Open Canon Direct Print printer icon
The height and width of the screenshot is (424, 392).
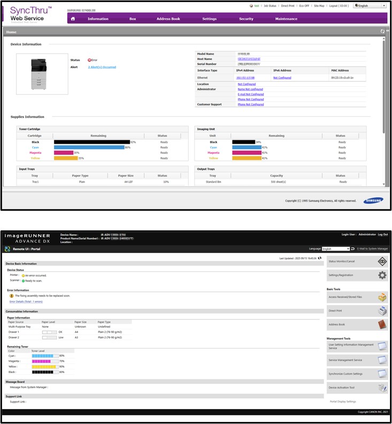point(382,311)
